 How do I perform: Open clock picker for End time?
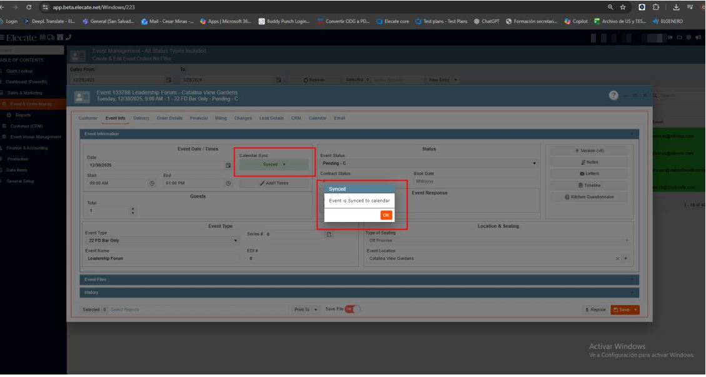pyautogui.click(x=228, y=183)
